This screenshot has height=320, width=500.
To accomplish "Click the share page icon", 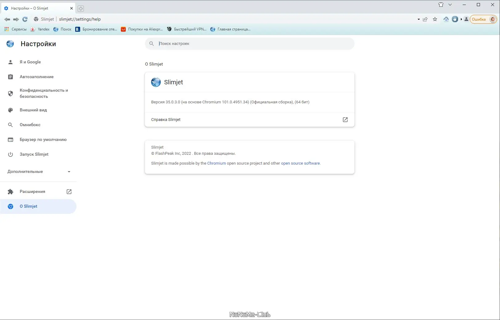I will point(425,19).
